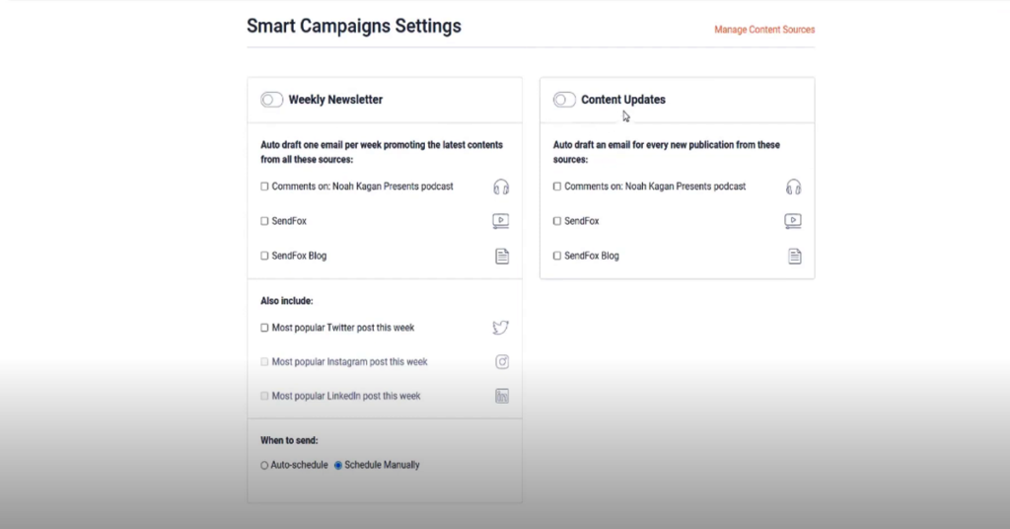Image resolution: width=1010 pixels, height=529 pixels.
Task: Click the Instagram icon
Action: (502, 361)
